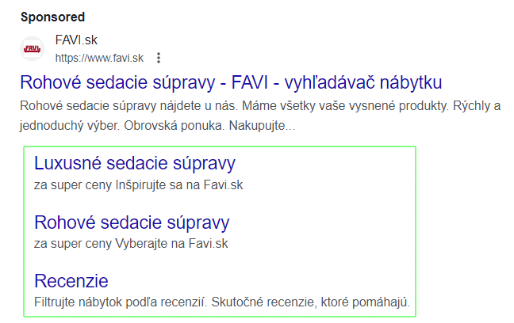Click the Sponsored label
The height and width of the screenshot is (323, 514).
coord(52,17)
